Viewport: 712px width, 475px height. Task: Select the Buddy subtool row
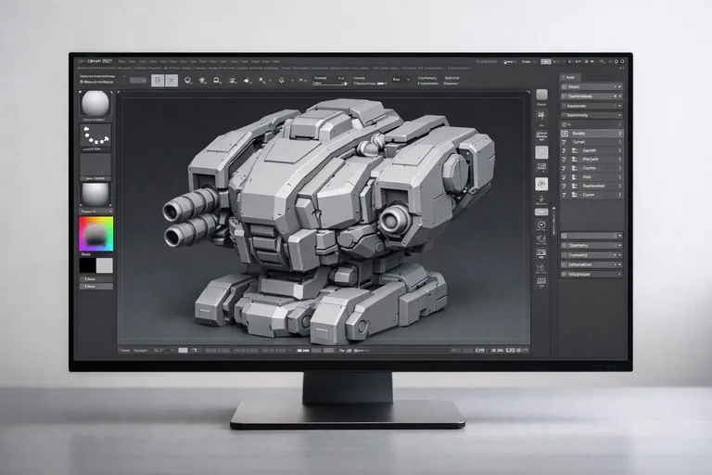pyautogui.click(x=591, y=133)
